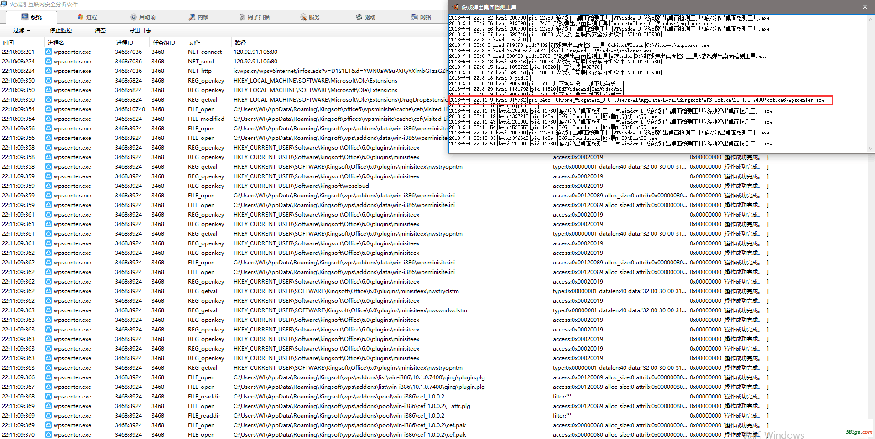Screen dimensions: 875x439
Task: Click the 游戏弹出桌面检测工具 title bar icon
Action: (455, 7)
